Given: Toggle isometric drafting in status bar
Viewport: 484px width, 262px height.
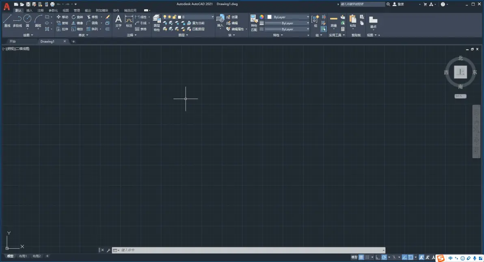Looking at the screenshot, I should [394, 257].
